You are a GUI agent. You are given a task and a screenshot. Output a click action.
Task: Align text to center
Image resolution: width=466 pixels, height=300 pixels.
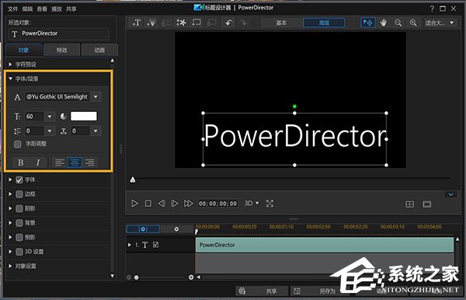[75, 162]
